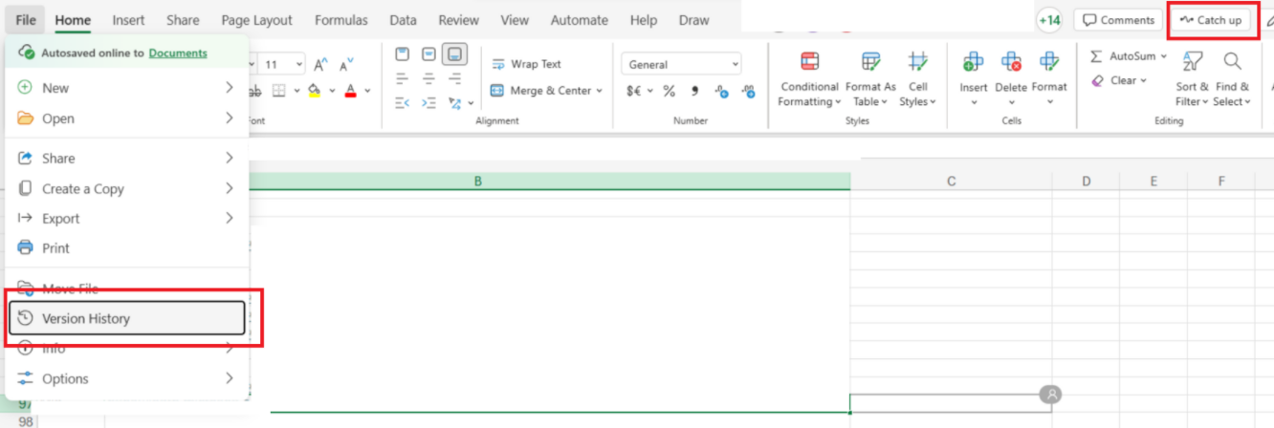Choose Print from the File menu
Viewport: 1274px width, 428px height.
coord(126,248)
